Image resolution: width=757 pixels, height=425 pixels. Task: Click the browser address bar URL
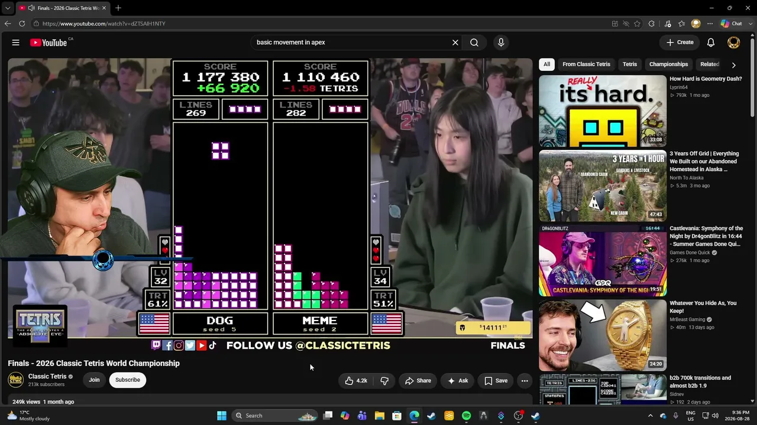[104, 24]
